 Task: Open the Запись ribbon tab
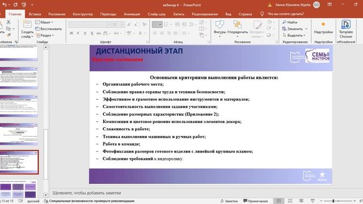tap(179, 14)
